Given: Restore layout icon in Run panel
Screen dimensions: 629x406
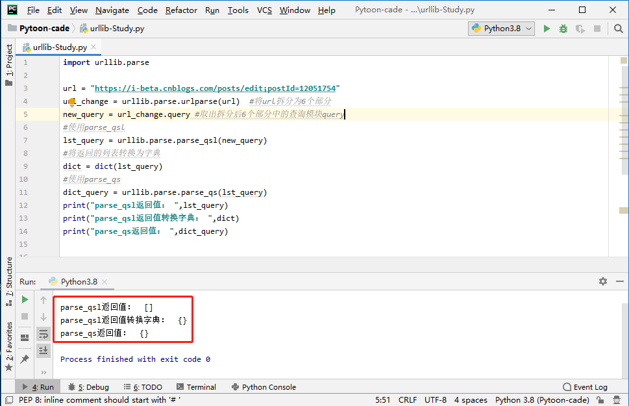Looking at the screenshot, I should pyautogui.click(x=25, y=337).
